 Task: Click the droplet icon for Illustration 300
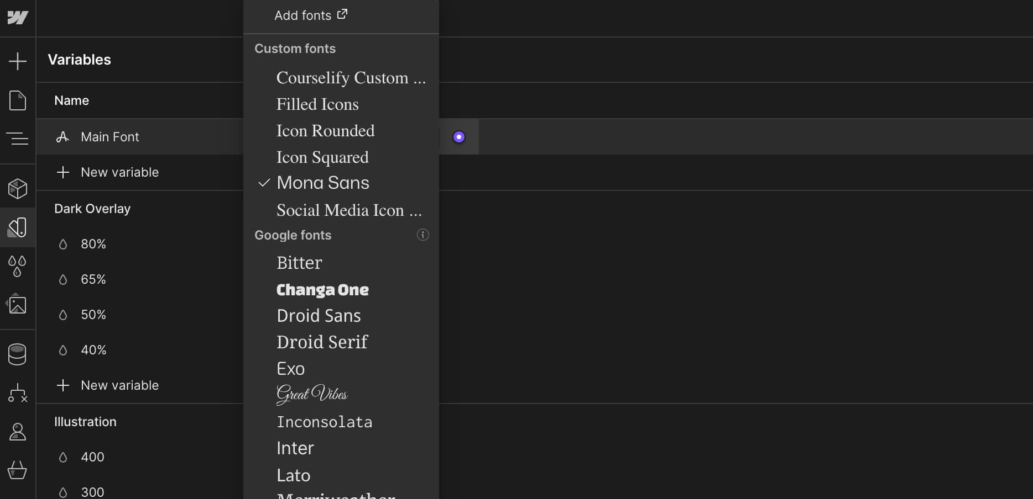coord(63,492)
